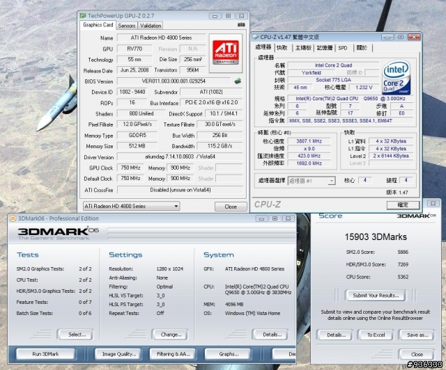The image size is (446, 370).
Task: Minimize the 3DMark06 window
Action: [x=262, y=218]
